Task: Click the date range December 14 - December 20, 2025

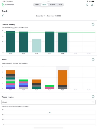Action: click(x=48, y=16)
